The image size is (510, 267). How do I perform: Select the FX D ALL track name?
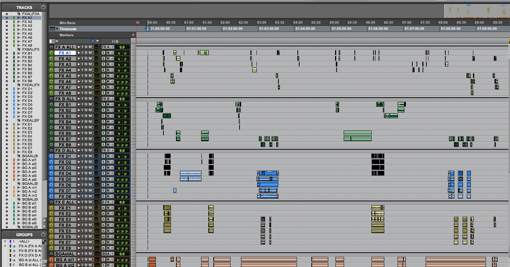(65, 150)
